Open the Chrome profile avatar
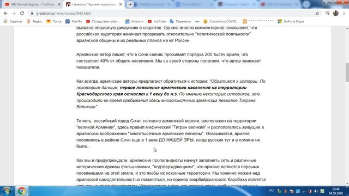349x196 pixels. 336,13
